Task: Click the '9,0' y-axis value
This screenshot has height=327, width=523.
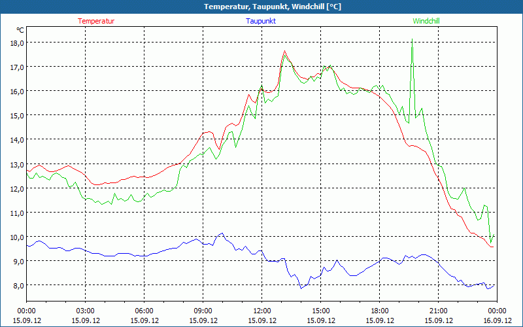Action: [18, 261]
